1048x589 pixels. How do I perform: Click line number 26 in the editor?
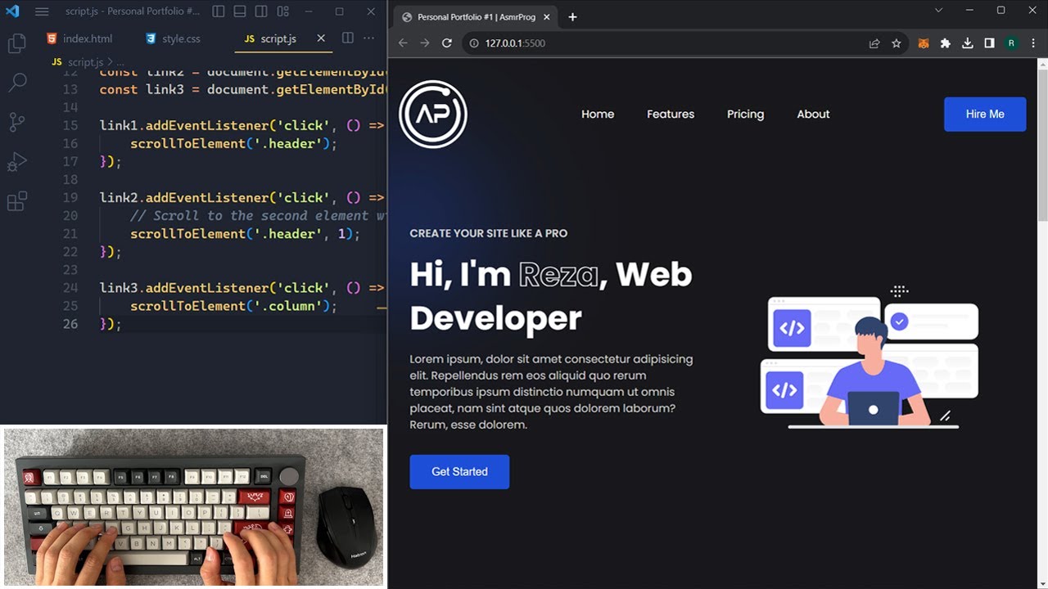[x=70, y=324]
